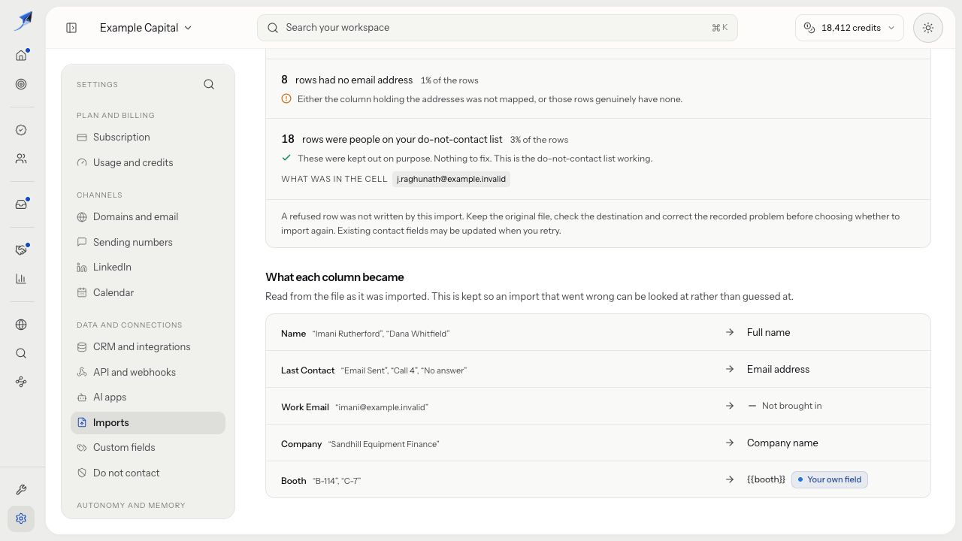Open the bar chart analytics icon
Viewport: 962px width, 541px height.
pos(21,279)
